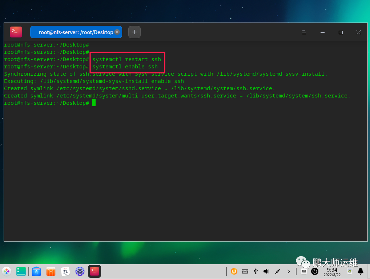Click the text 'systemctl restart ssh'
Viewport: 370px width, 279px height.
[127, 59]
